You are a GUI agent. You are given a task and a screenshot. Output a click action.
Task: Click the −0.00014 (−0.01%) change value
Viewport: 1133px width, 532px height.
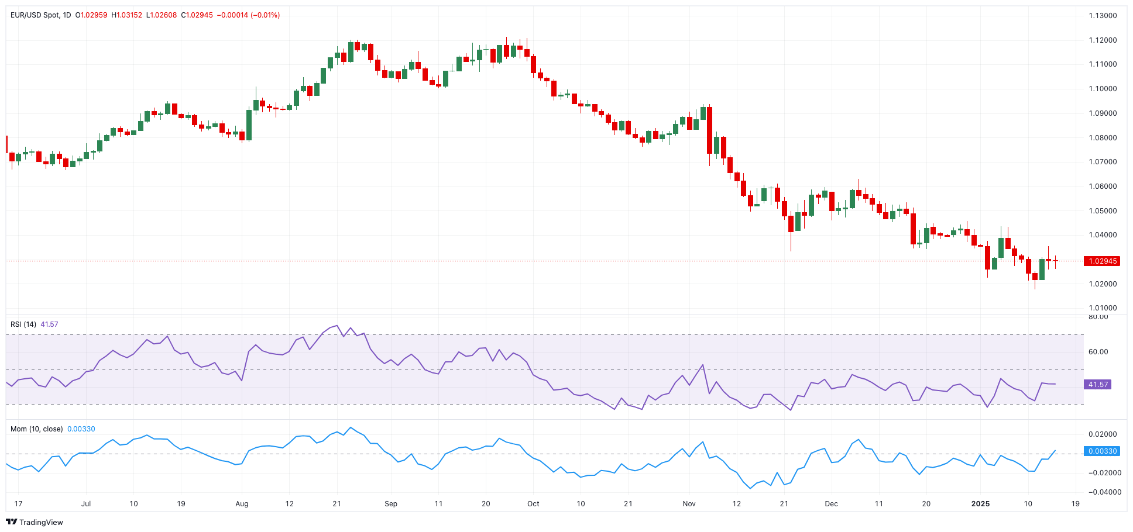(248, 15)
